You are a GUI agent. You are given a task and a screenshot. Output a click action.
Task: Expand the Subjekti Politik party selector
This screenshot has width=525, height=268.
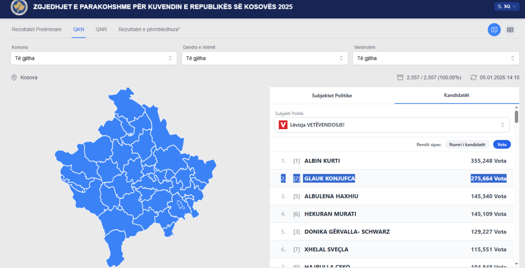pyautogui.click(x=392, y=125)
